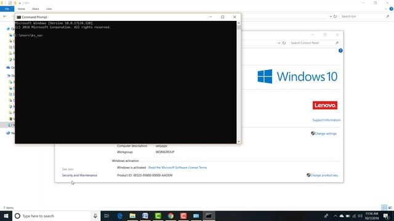The image size is (394, 221).
Task: Open the Share ribbon tab
Action: coord(36,9)
